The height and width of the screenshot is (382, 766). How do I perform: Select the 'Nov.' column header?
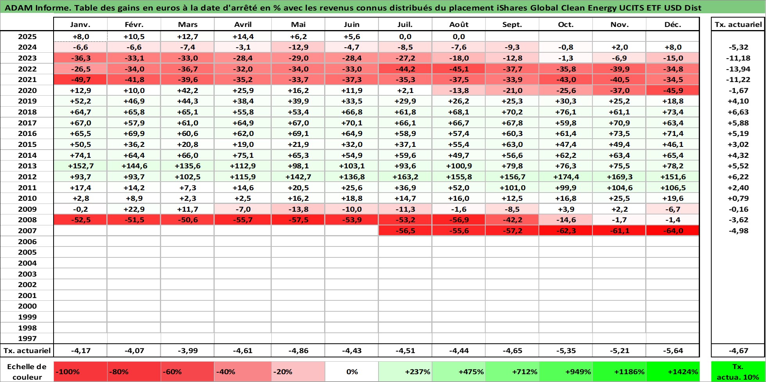[619, 24]
